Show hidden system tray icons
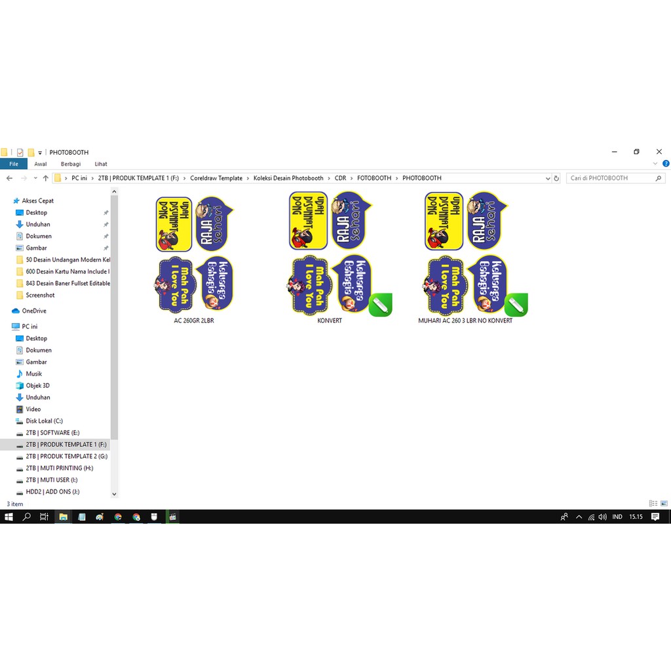Screen dimensions: 671x671 579,517
